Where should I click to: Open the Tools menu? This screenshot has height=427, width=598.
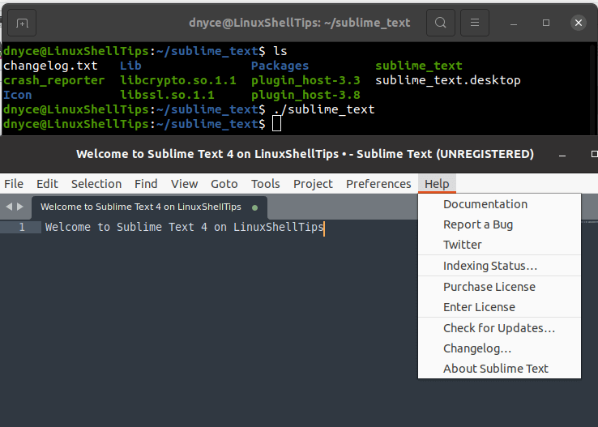point(266,184)
